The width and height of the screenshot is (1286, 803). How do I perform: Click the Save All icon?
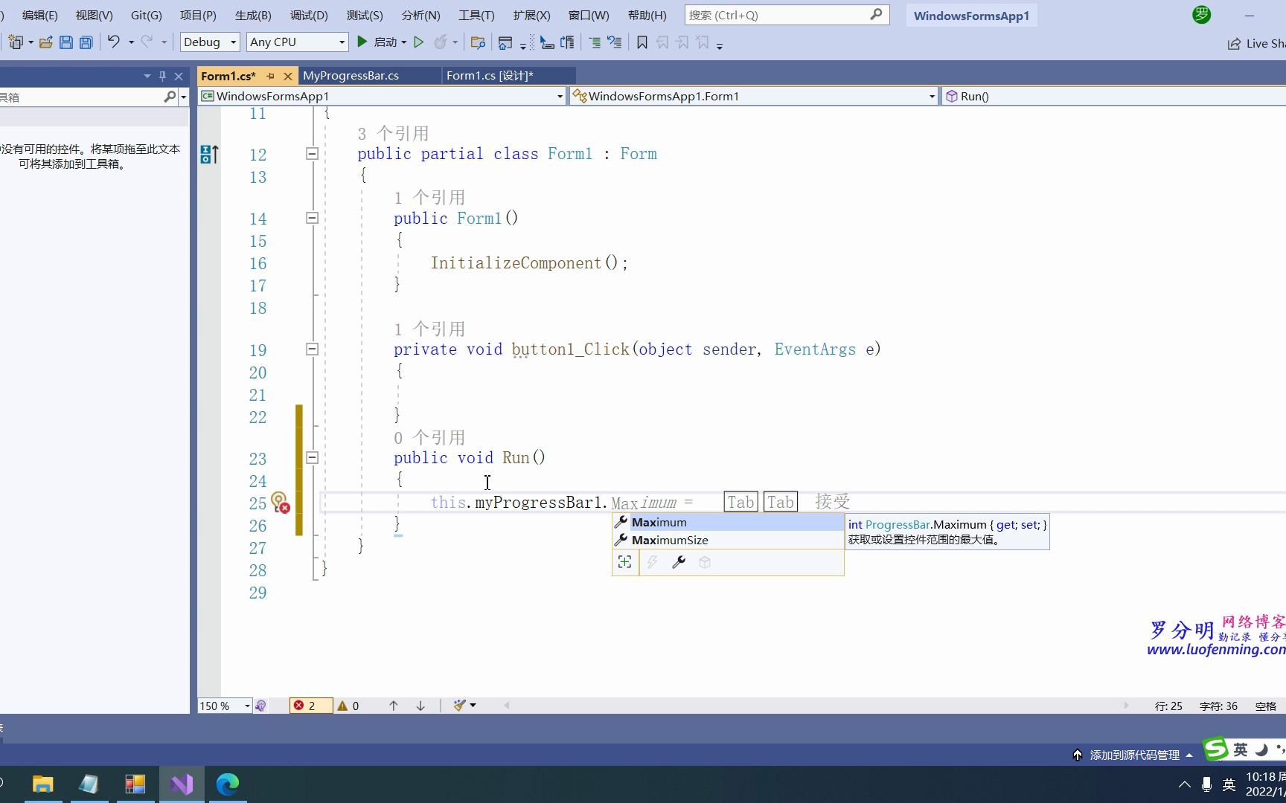click(x=86, y=42)
